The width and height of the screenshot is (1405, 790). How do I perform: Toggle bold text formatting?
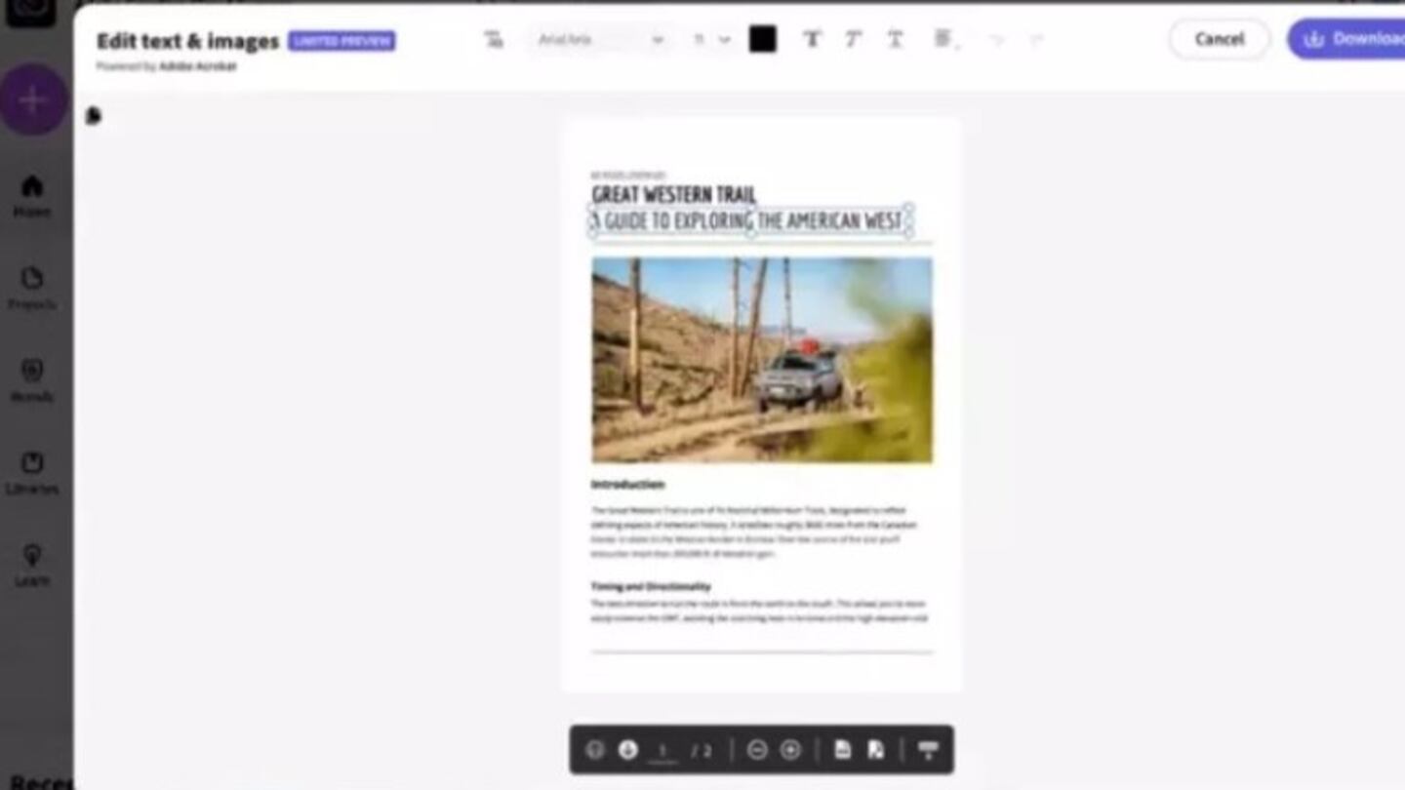(x=811, y=39)
